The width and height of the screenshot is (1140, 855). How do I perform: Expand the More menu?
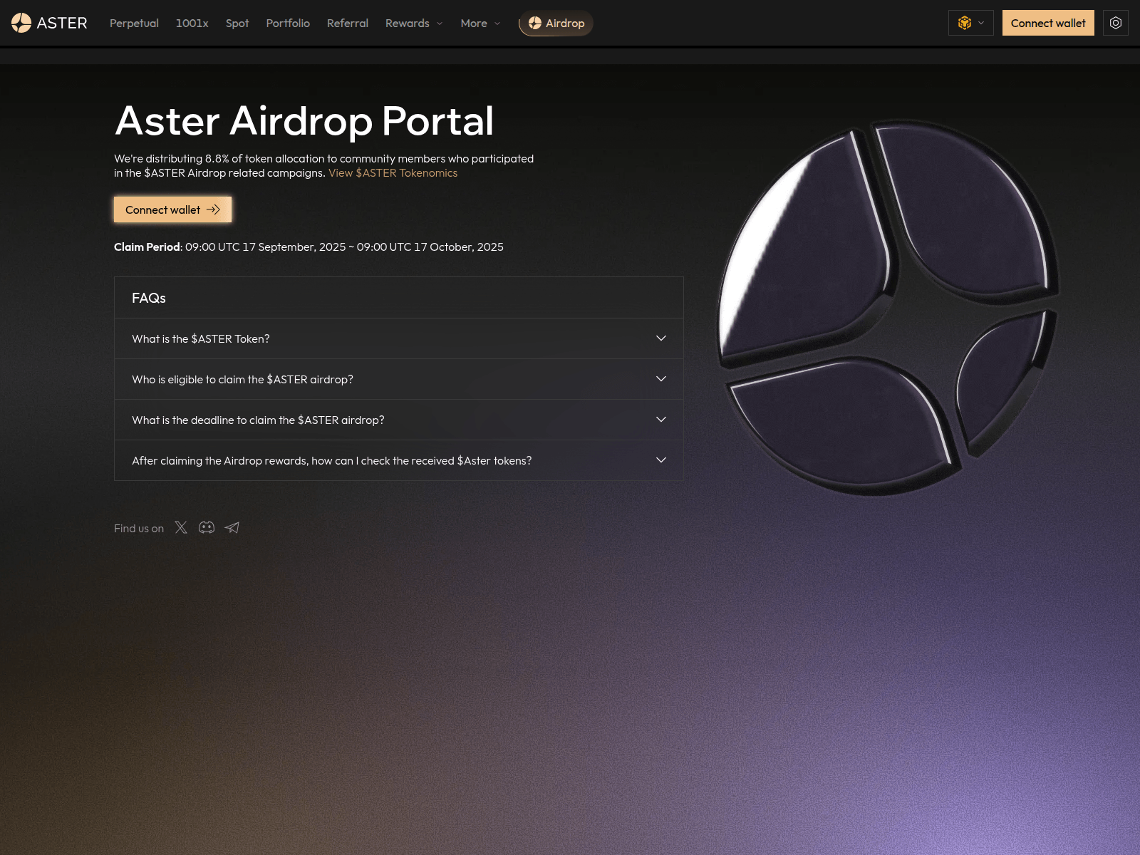click(480, 23)
